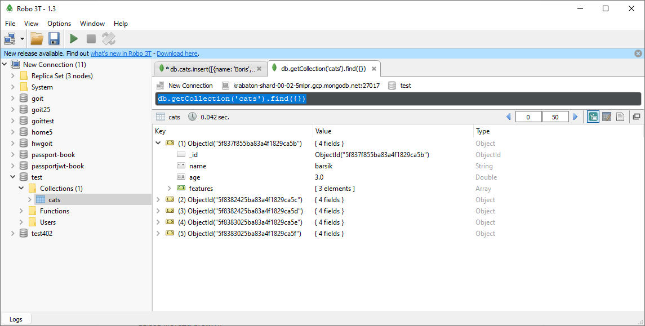
Task: Open the Options menu
Action: click(x=59, y=24)
